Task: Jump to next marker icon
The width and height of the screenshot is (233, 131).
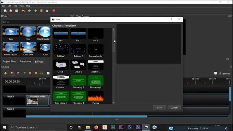Action: 36,73
